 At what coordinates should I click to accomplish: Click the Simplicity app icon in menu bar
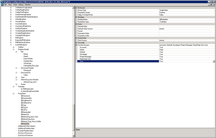point(2,5)
